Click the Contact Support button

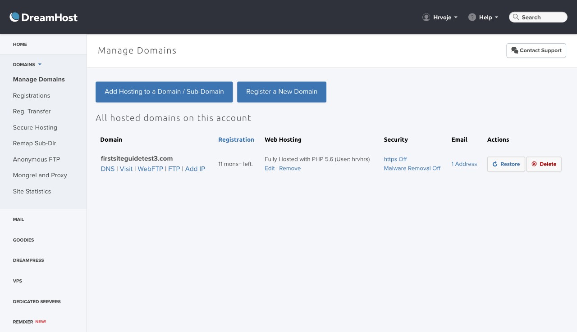point(536,50)
